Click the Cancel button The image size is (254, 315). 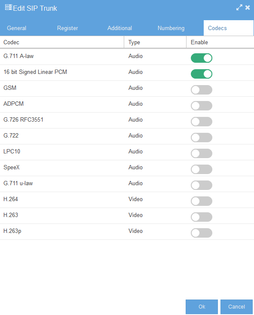click(236, 306)
